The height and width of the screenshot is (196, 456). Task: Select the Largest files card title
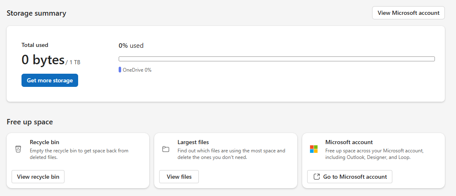coord(193,142)
